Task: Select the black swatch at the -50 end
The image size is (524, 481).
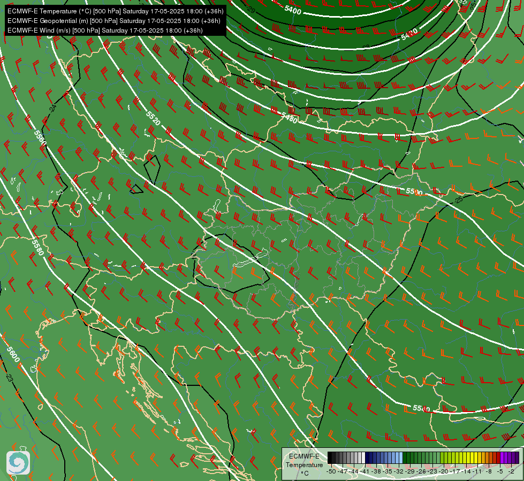Action: click(330, 457)
